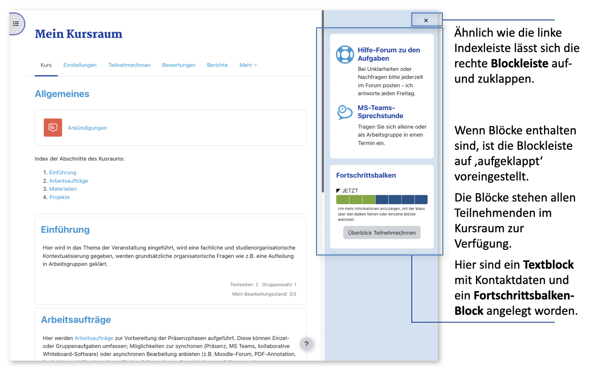Click the first green progress bar segment
Viewport: 590px width, 376px height.
[x=343, y=200]
